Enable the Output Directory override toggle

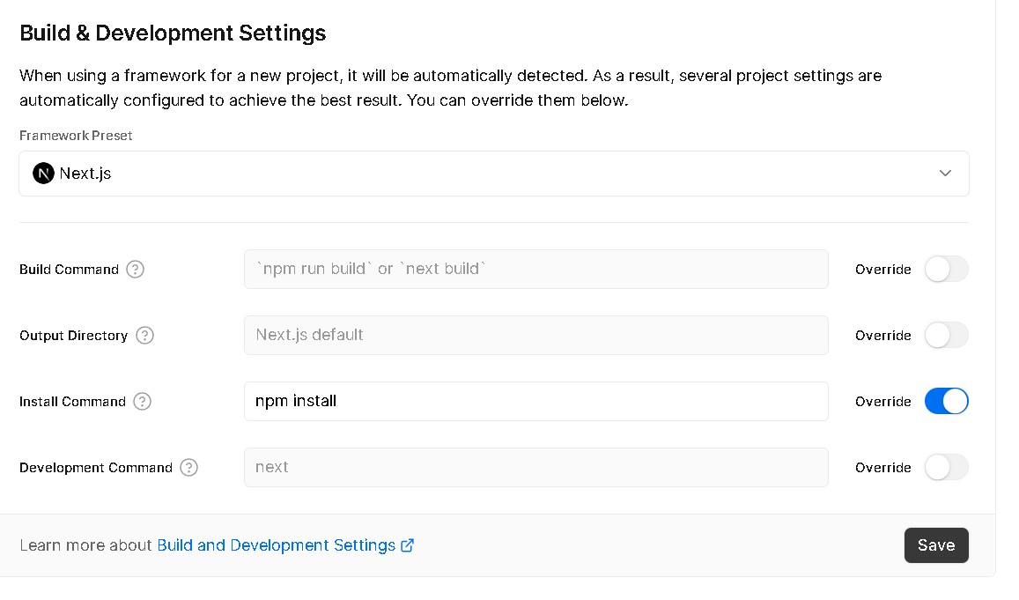[x=946, y=336]
